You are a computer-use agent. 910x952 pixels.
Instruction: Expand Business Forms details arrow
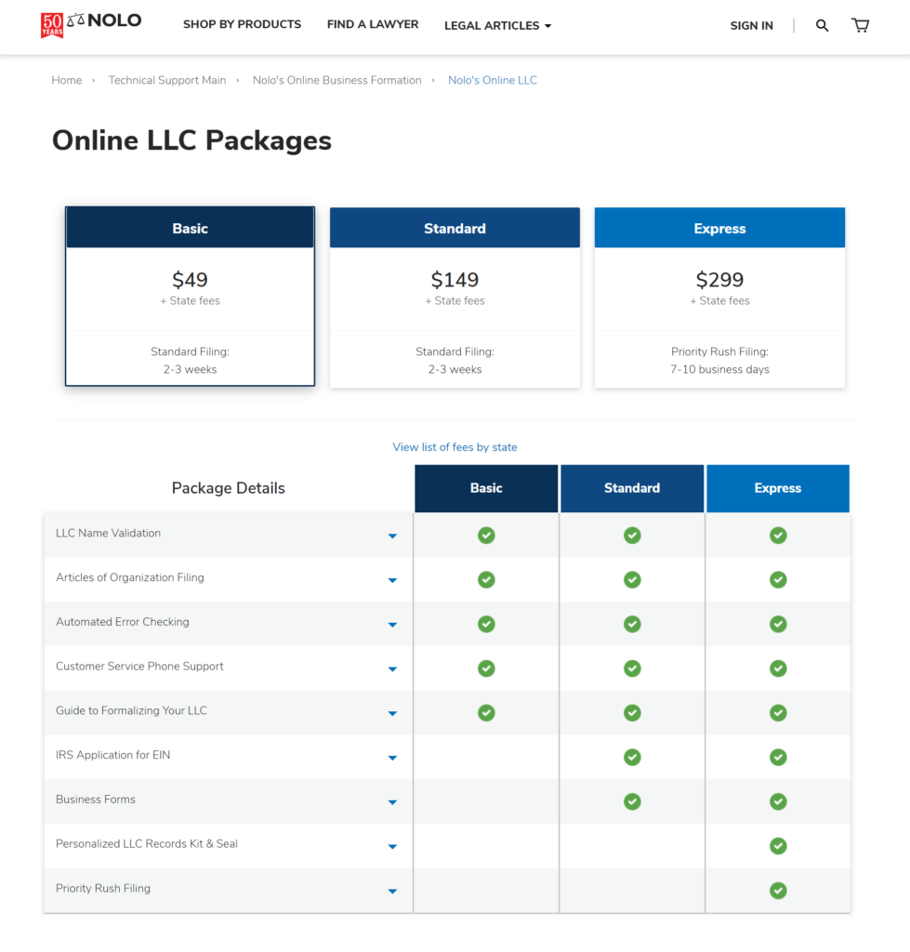coord(392,802)
